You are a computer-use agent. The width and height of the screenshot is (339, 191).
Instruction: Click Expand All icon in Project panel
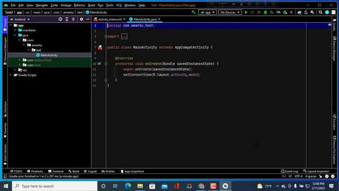pos(67,19)
